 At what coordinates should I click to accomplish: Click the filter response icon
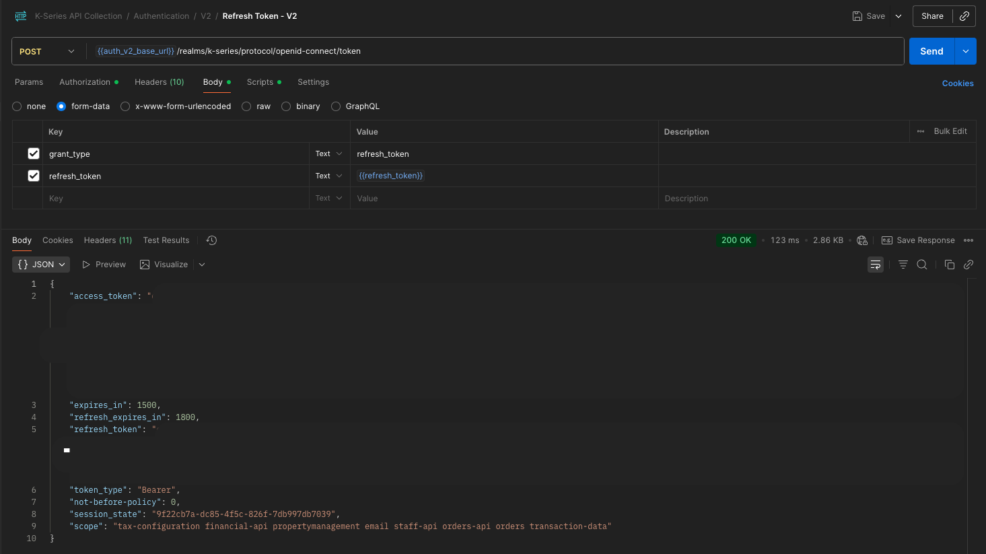[903, 265]
